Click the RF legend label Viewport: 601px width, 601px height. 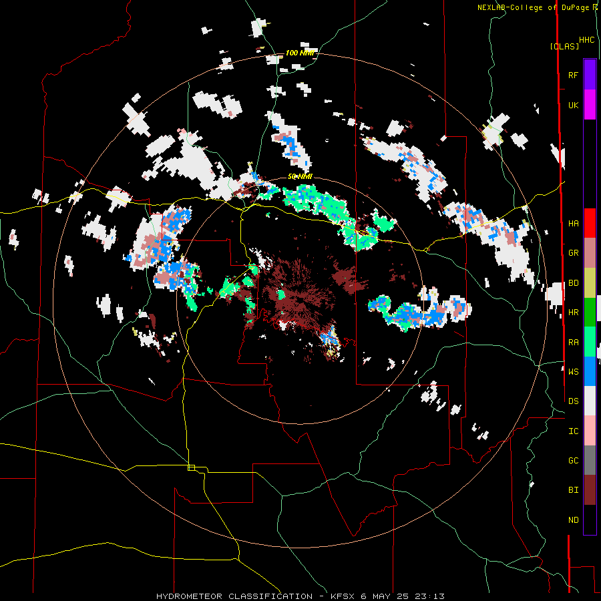point(573,75)
